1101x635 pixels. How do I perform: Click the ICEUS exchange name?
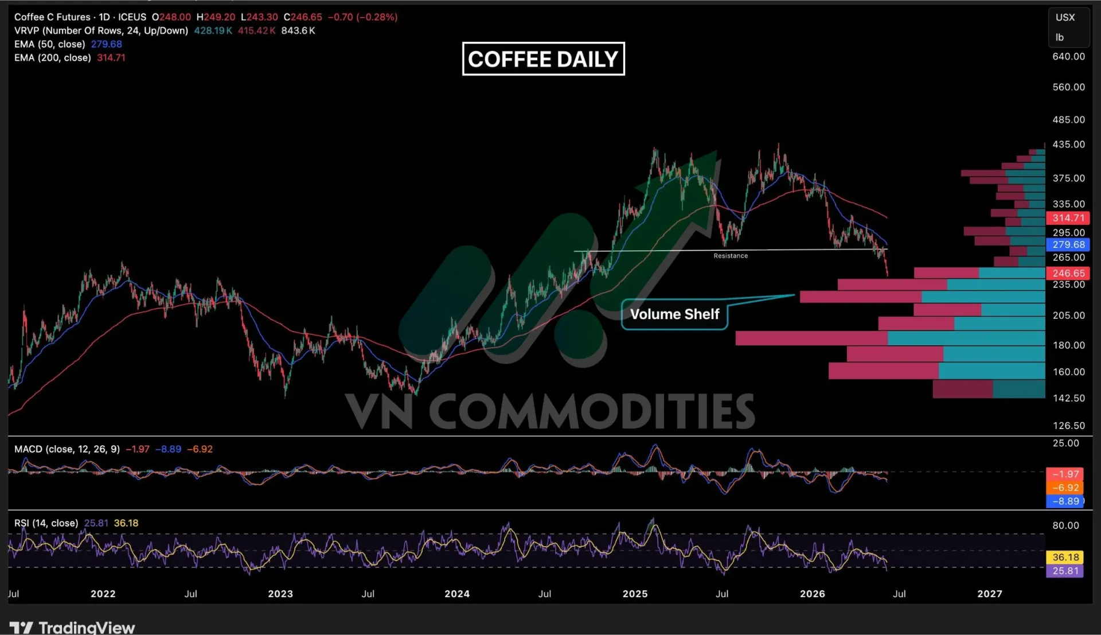coord(132,17)
